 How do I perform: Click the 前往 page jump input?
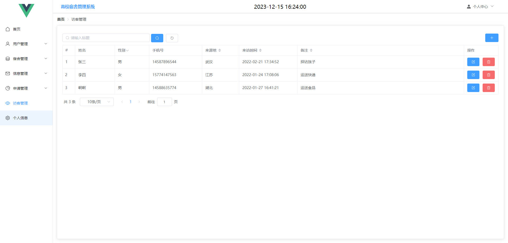[x=165, y=102]
